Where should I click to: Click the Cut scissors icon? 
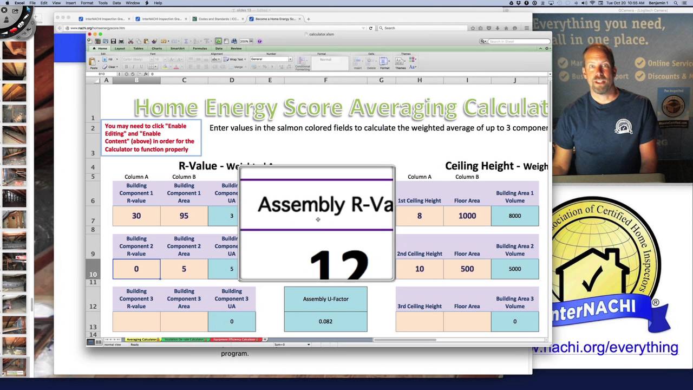tap(130, 41)
